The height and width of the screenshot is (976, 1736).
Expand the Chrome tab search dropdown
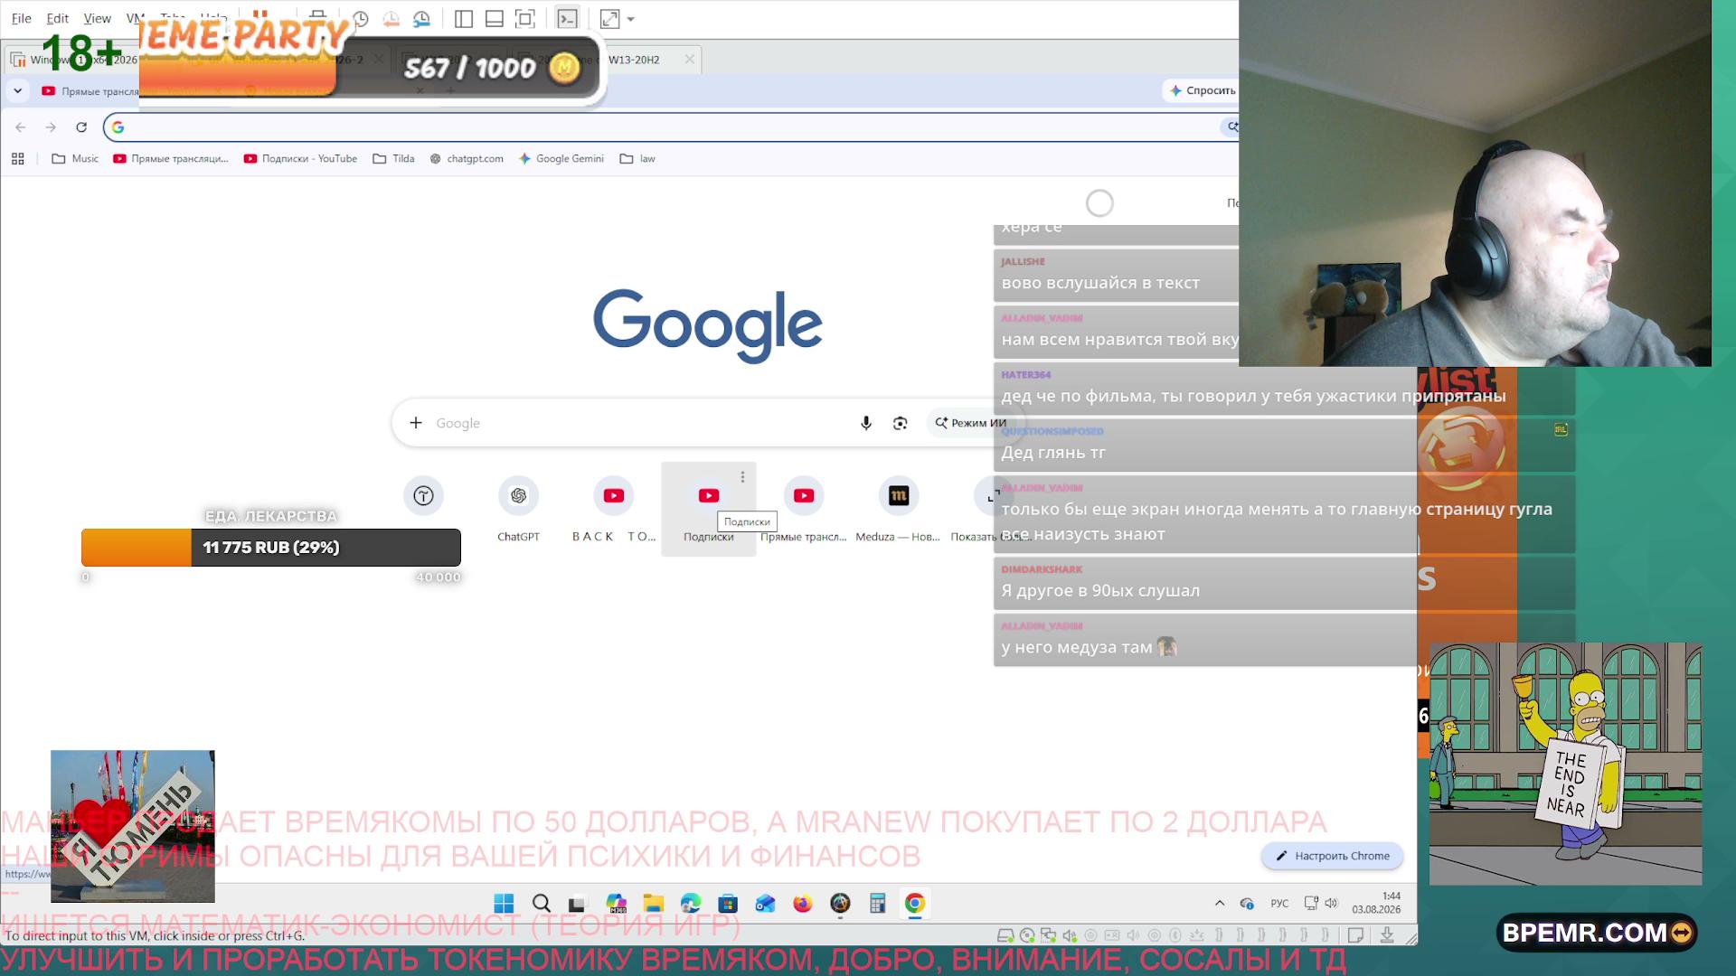18,90
